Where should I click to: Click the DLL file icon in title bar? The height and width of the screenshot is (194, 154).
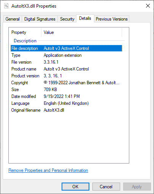point(6,6)
